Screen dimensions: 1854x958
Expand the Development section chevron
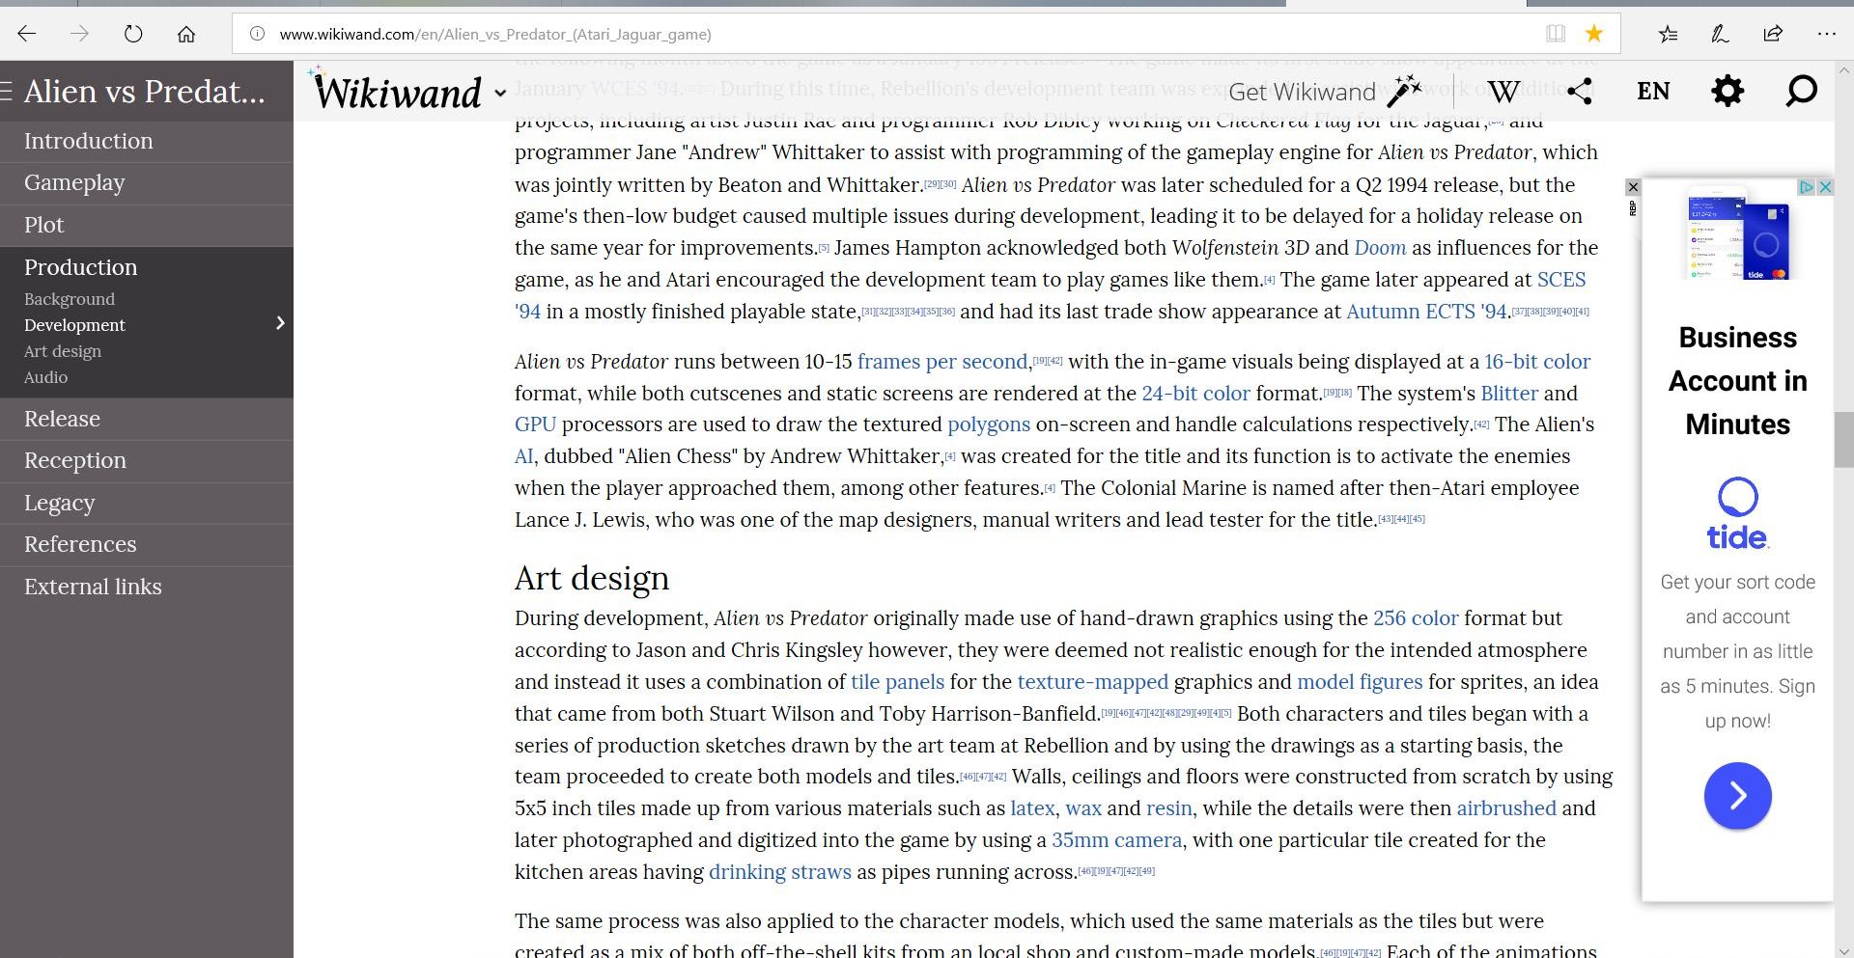point(280,323)
